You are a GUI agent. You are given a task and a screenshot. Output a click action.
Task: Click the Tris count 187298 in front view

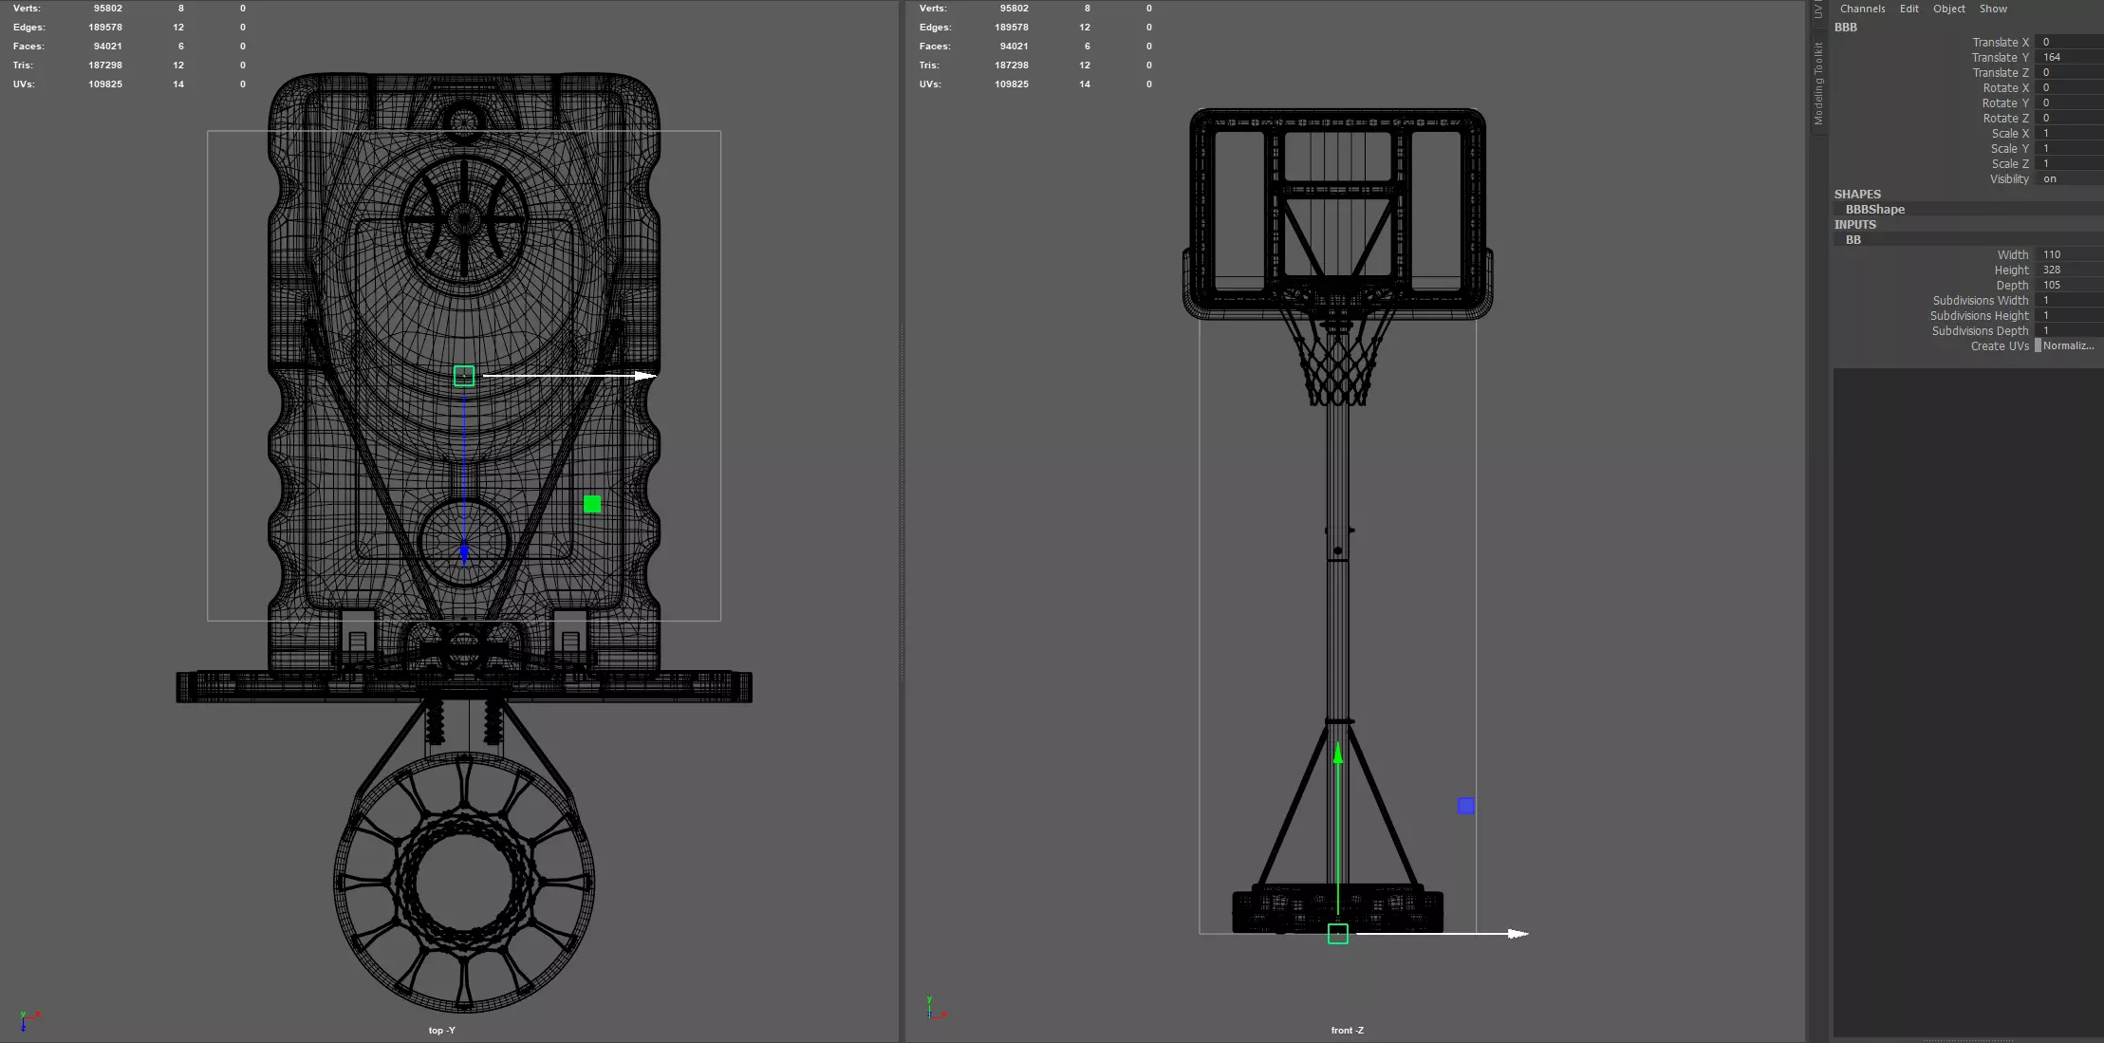(x=1011, y=65)
